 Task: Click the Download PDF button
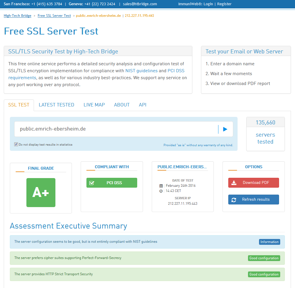click(254, 183)
